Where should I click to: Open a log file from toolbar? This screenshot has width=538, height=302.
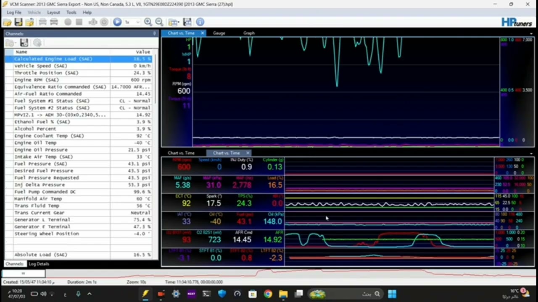[7, 22]
